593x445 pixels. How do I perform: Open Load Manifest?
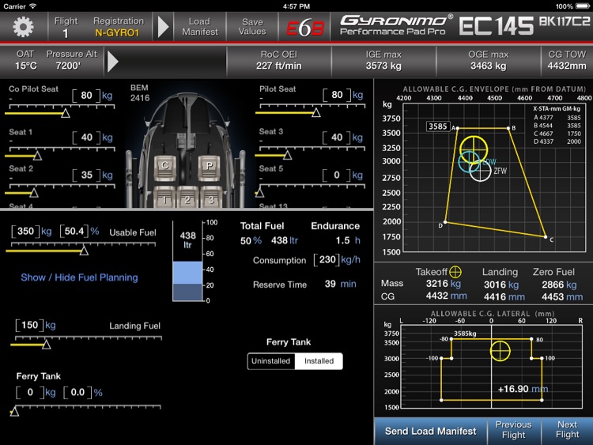point(200,27)
